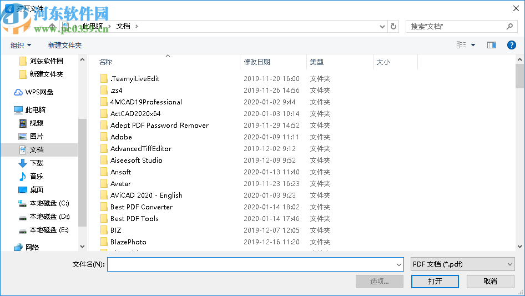Expand the 文件名 history dropdown arrow
The image size is (525, 296).
click(399, 264)
